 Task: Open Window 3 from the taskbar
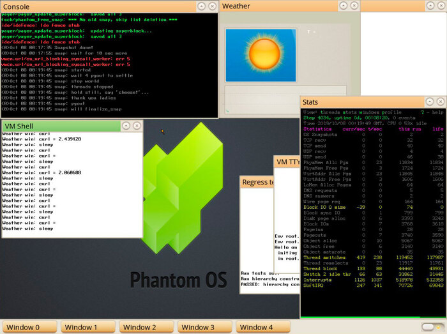pos(204,327)
